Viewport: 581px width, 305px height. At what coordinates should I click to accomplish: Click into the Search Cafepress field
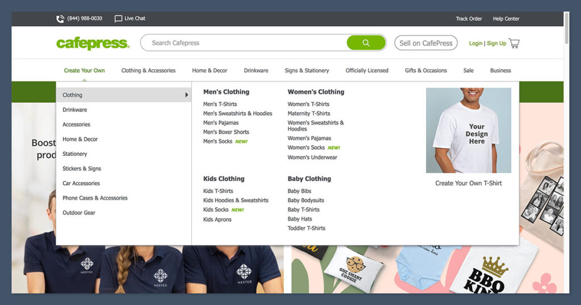[x=244, y=43]
